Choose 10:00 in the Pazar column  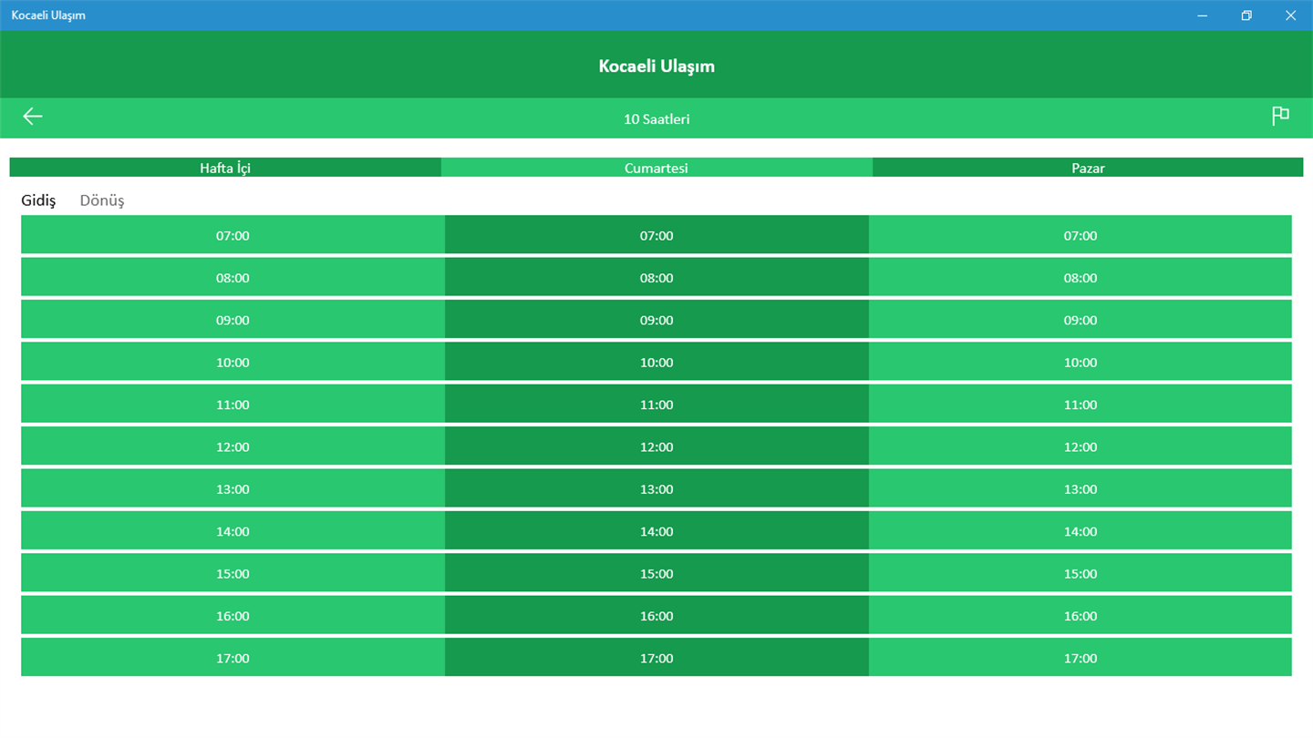[1080, 362]
